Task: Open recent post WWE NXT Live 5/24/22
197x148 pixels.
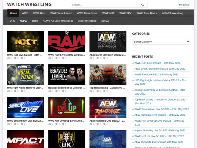Action: pos(157,63)
